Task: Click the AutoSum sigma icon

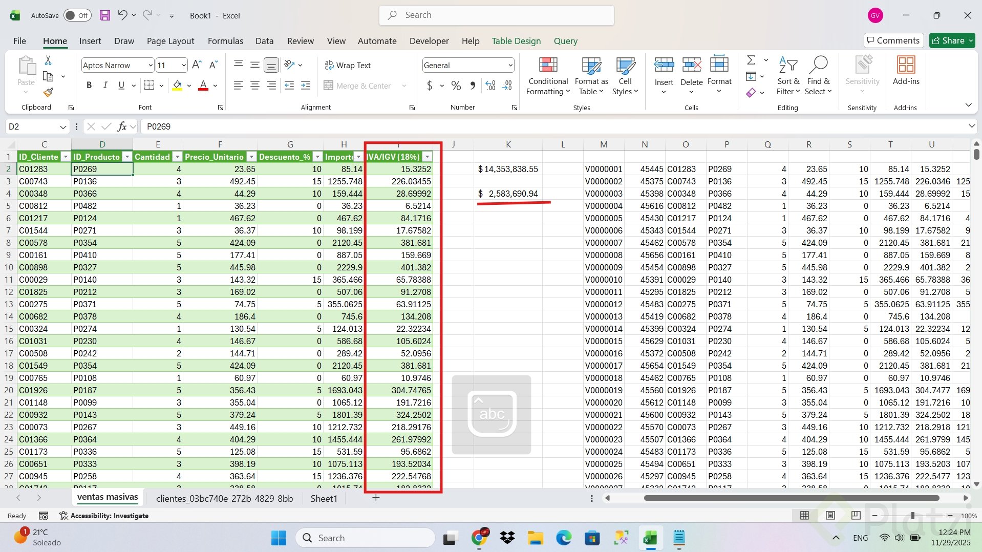Action: [751, 60]
